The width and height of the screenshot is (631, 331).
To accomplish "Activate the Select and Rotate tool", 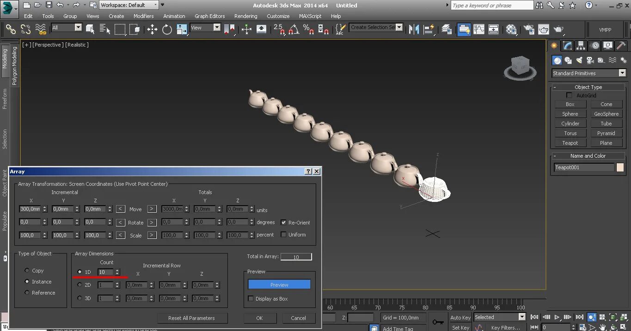I will 167,30.
